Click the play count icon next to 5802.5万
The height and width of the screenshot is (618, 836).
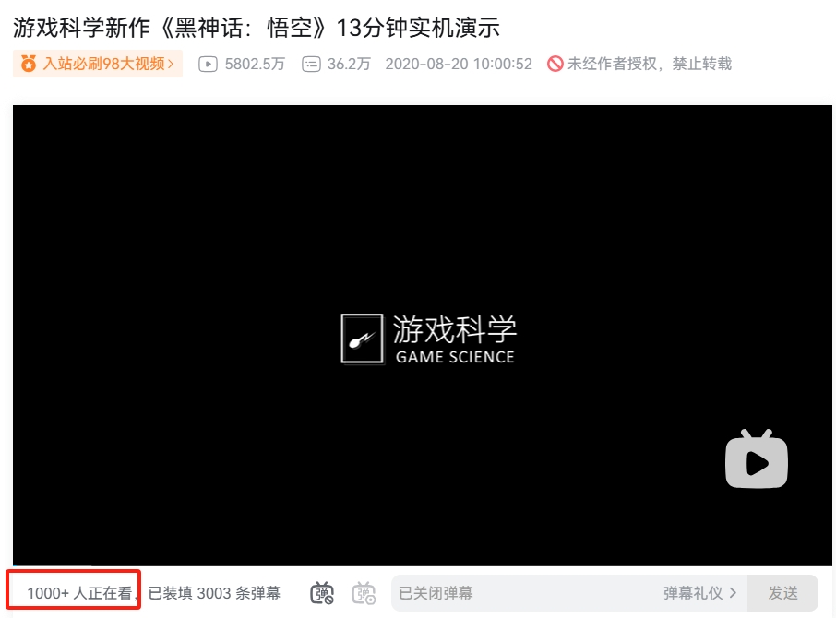click(208, 65)
